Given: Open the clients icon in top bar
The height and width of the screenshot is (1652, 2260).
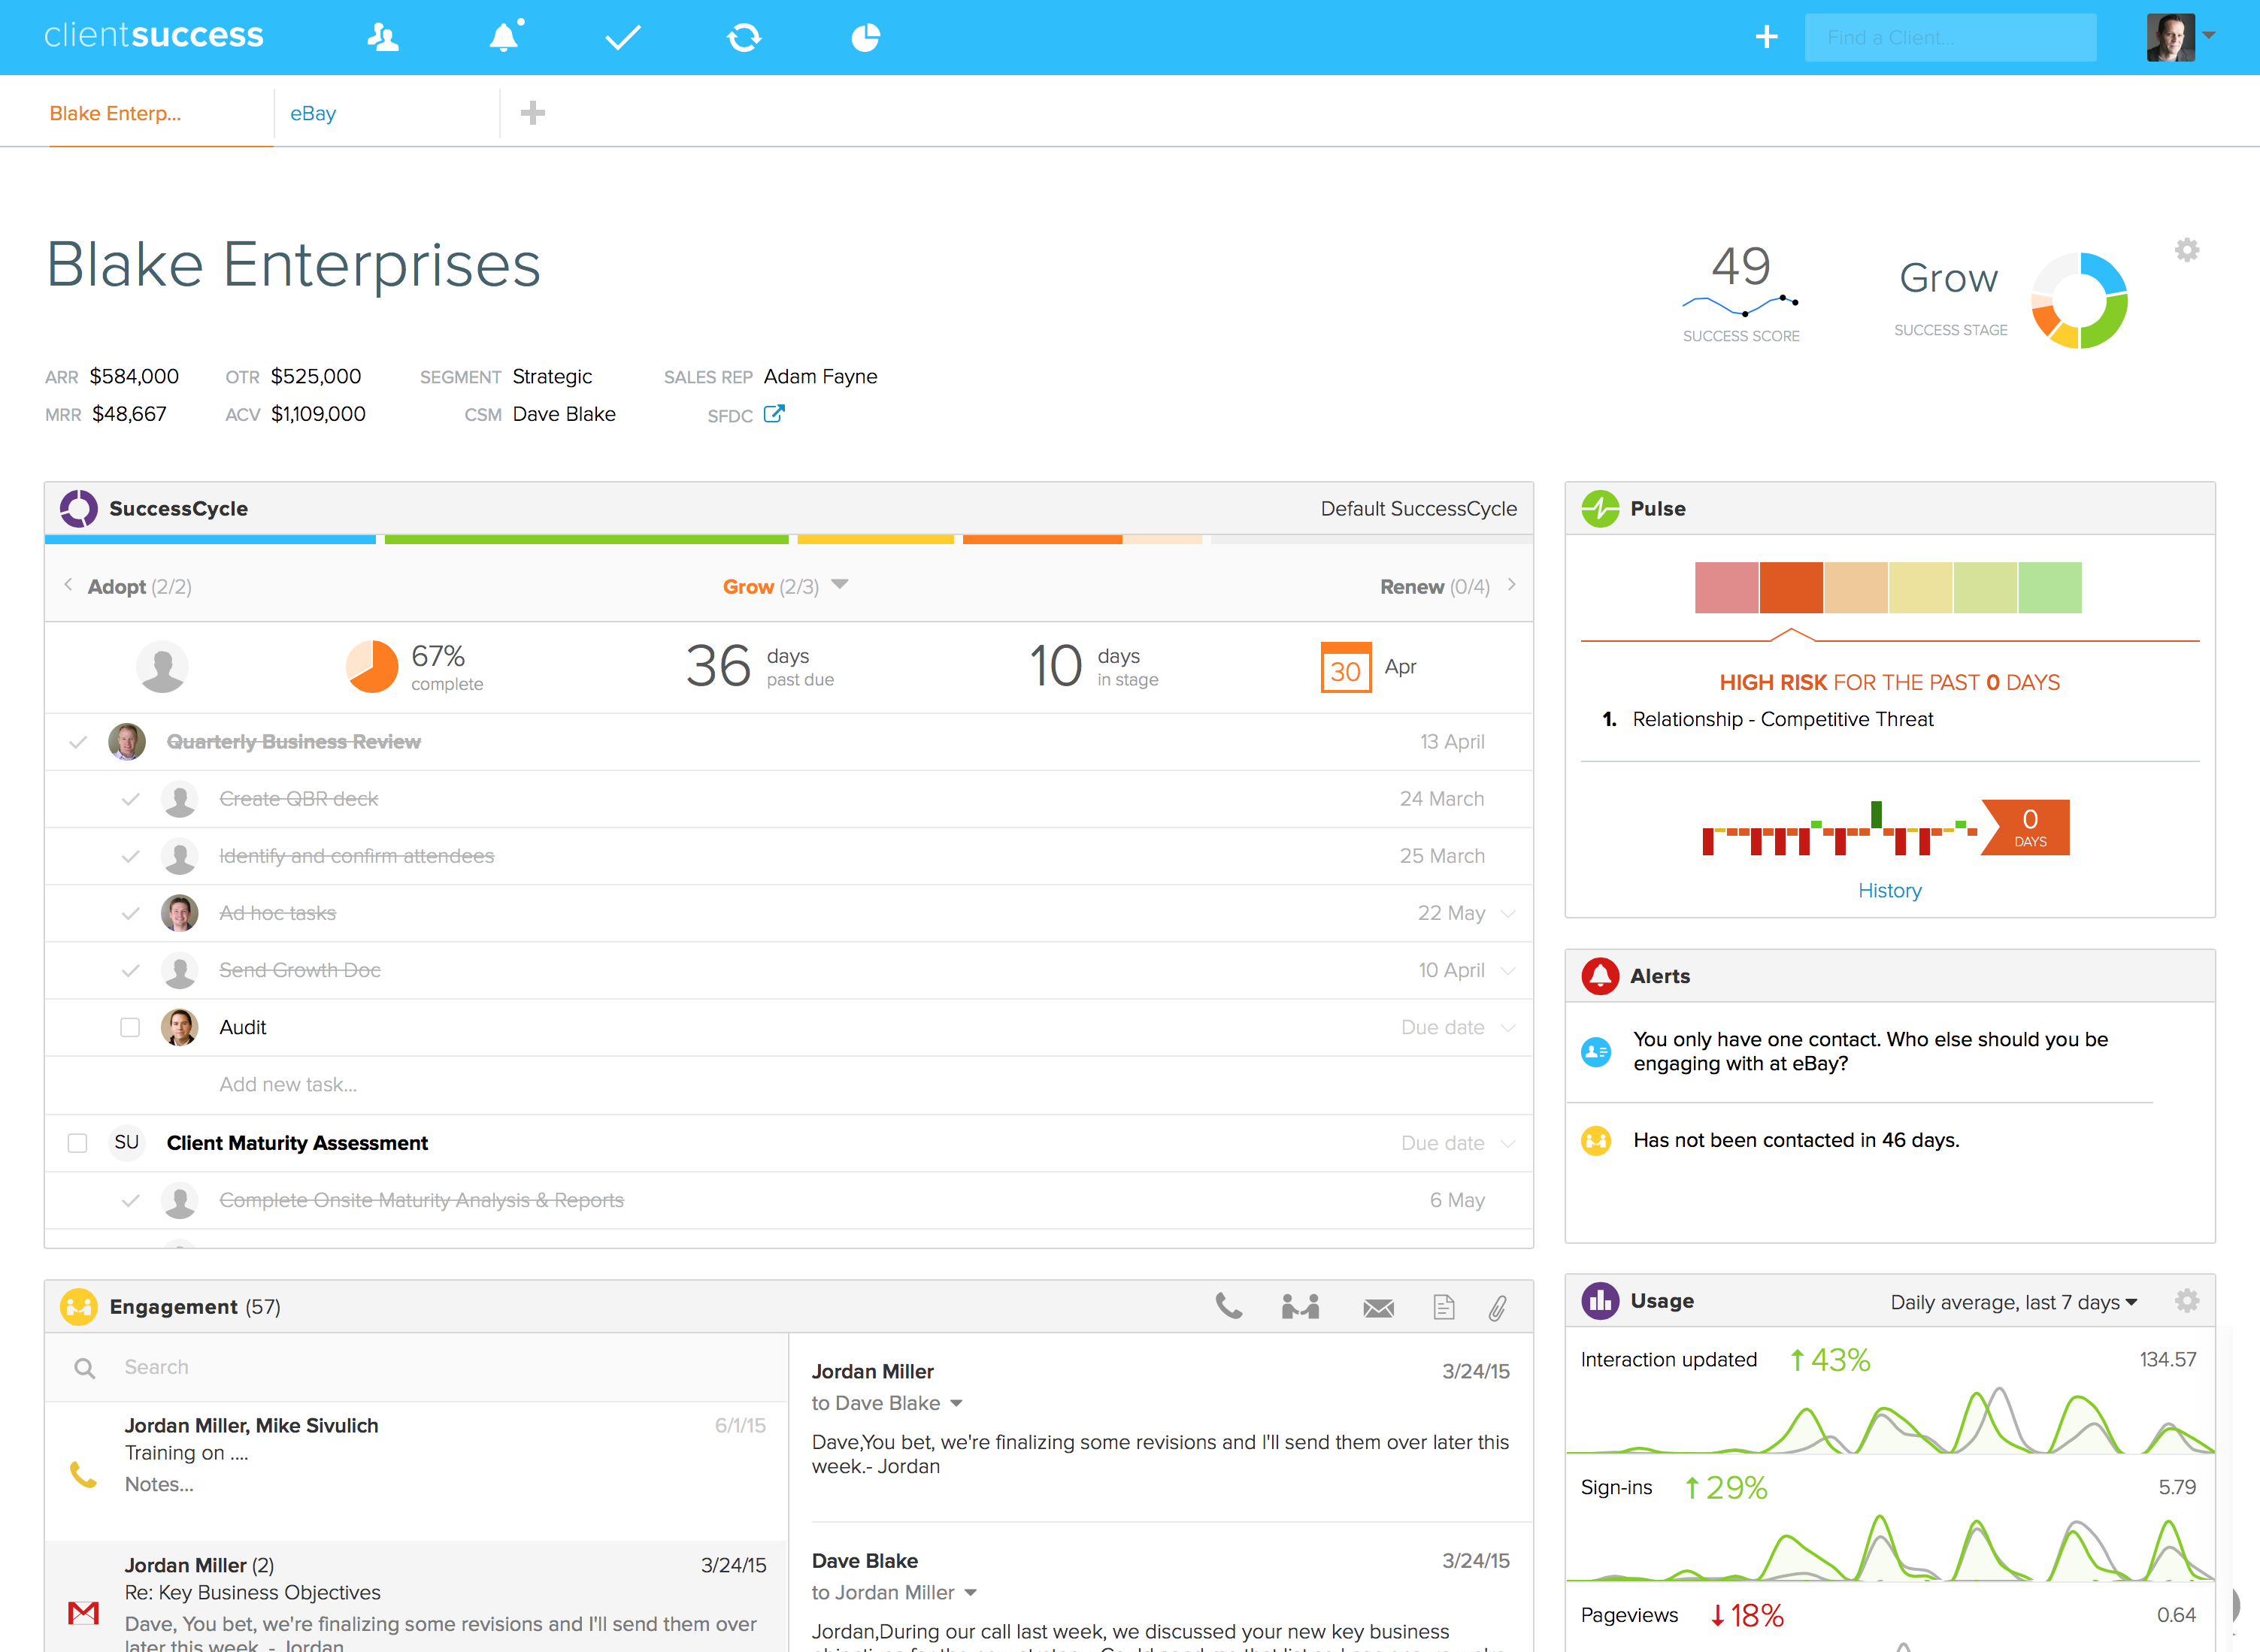Looking at the screenshot, I should (x=383, y=38).
